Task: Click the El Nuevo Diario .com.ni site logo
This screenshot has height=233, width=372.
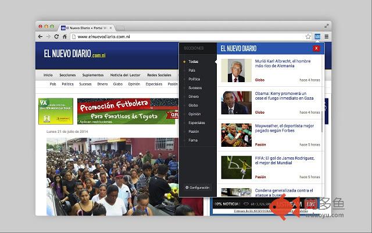Action: tap(75, 54)
